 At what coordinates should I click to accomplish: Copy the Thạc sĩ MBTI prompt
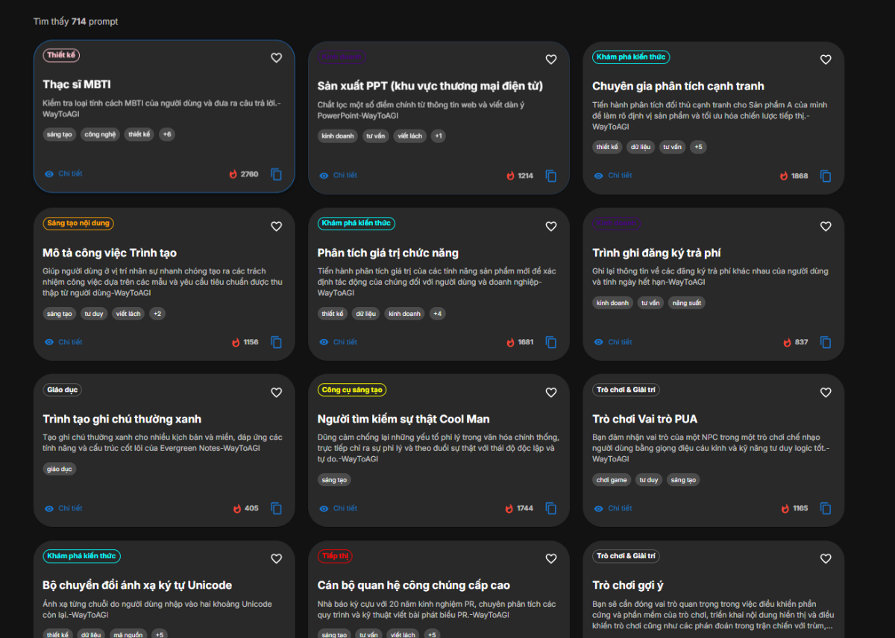[277, 174]
